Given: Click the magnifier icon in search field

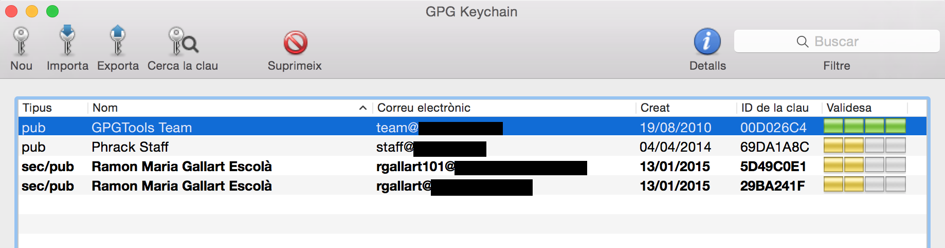Looking at the screenshot, I should [802, 42].
